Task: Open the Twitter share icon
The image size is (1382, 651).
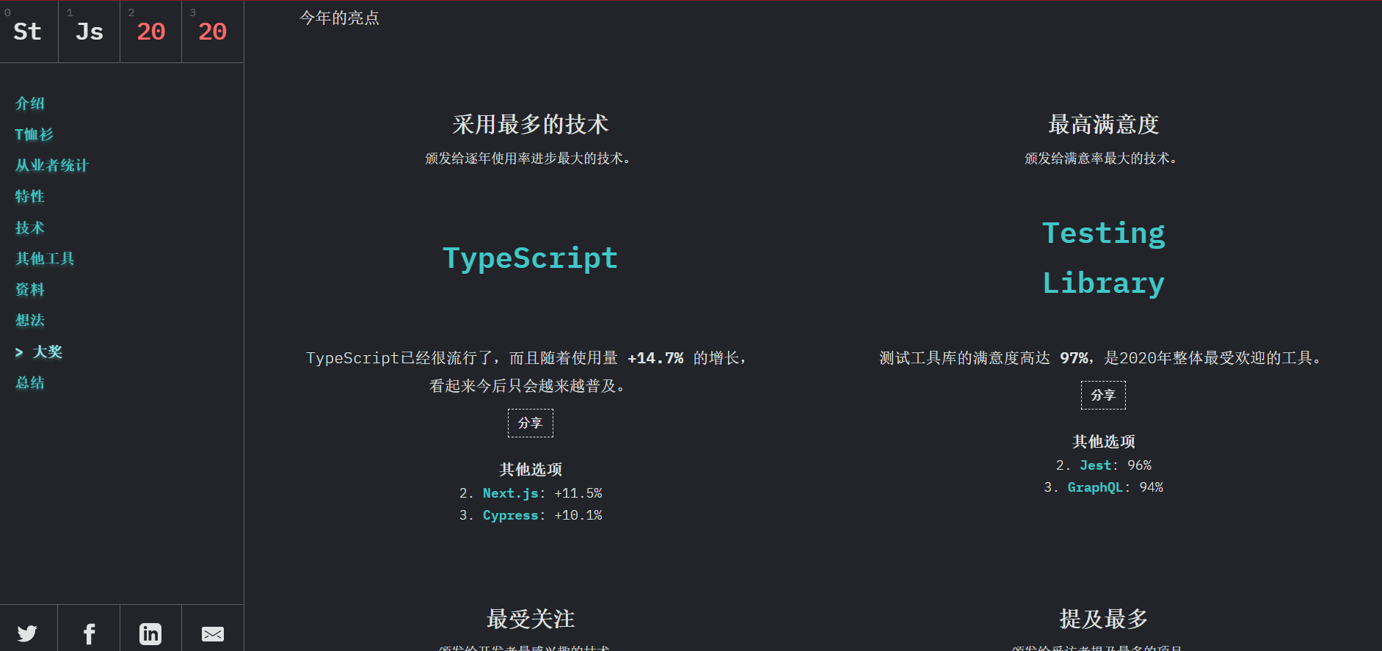Action: (28, 633)
